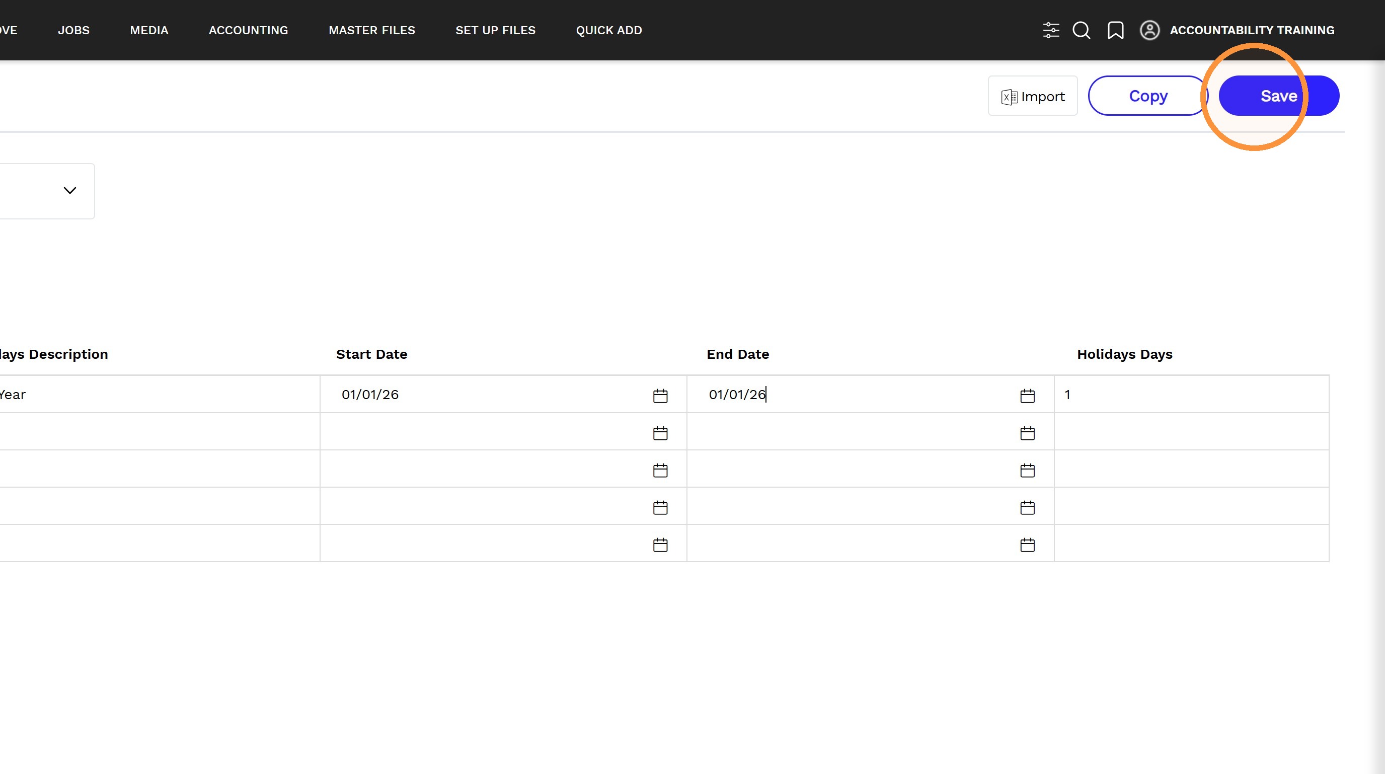Click the Description column header
This screenshot has width=1385, height=774.
tap(54, 354)
